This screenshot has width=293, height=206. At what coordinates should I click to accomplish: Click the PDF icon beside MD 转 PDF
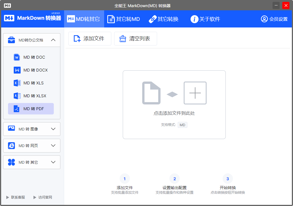point(17,109)
